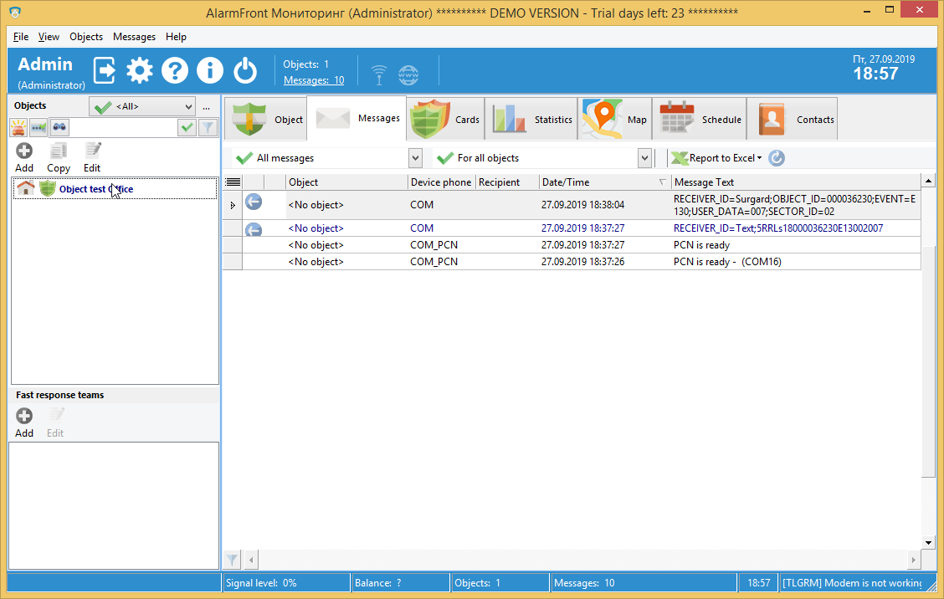Click funnel filter icon near search field
The height and width of the screenshot is (599, 944).
[x=208, y=127]
